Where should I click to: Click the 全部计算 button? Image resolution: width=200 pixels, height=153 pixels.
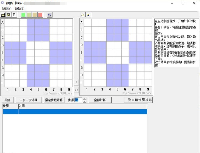100,100
